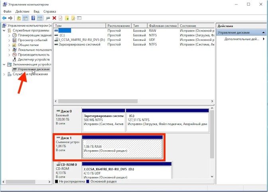The width and height of the screenshot is (268, 192).
Task: Click the red X delete toolbar icon
Action: click(x=54, y=18)
